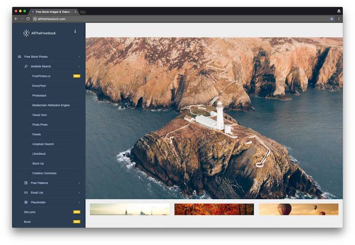Open Creative Commons link
The image size is (355, 245).
(44, 173)
